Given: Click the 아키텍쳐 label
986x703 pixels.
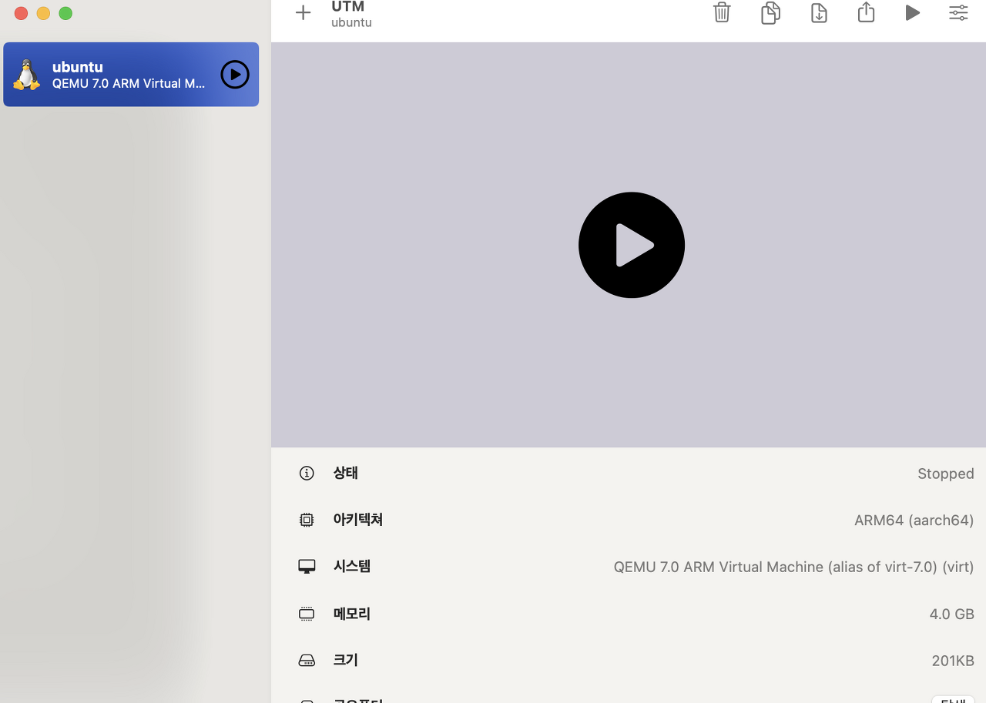Looking at the screenshot, I should pos(358,520).
